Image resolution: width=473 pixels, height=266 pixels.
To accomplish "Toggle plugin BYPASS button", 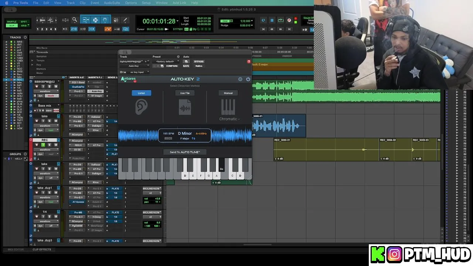I will pyautogui.click(x=199, y=61).
